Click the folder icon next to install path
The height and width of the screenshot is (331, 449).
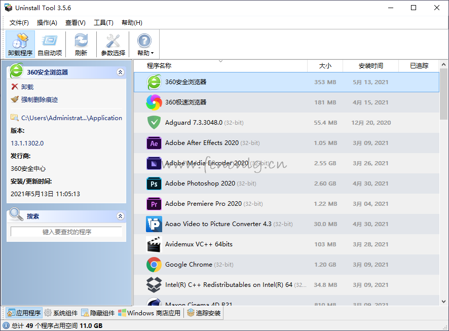coord(15,118)
